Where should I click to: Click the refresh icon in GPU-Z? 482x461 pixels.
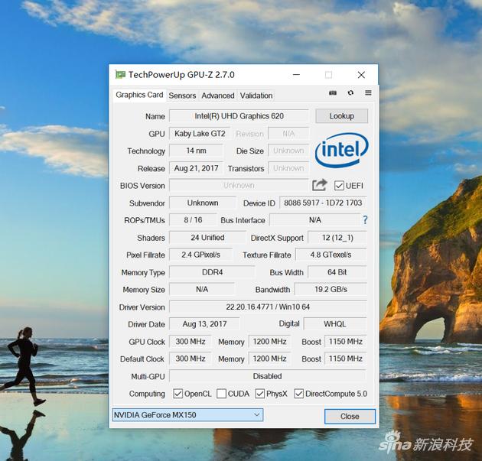tap(350, 93)
